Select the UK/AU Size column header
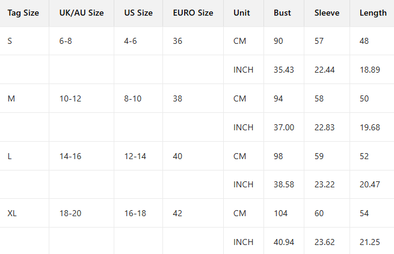 click(x=81, y=13)
